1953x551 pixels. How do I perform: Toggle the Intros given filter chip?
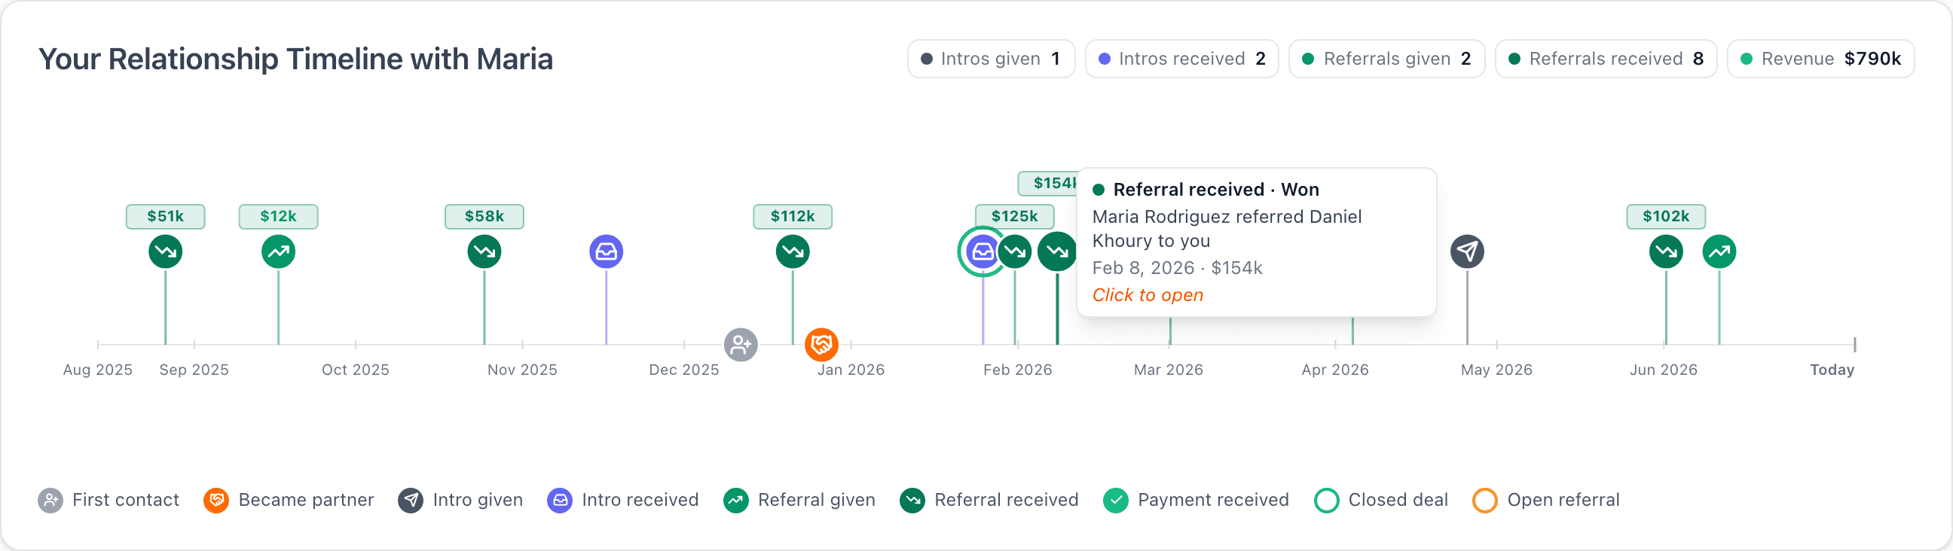tap(991, 59)
